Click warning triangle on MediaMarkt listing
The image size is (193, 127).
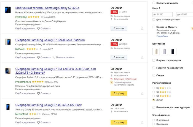point(142,122)
